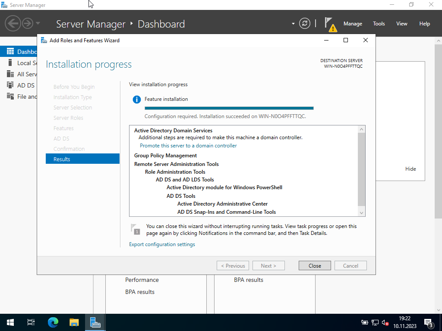Click the File and Storage icon
The width and height of the screenshot is (442, 331).
[x=10, y=96]
